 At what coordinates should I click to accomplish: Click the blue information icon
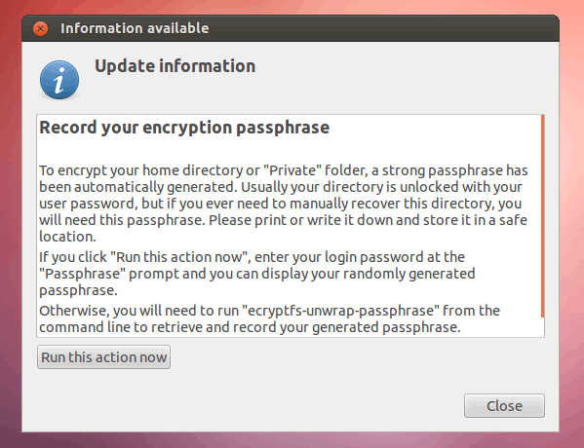coord(59,80)
